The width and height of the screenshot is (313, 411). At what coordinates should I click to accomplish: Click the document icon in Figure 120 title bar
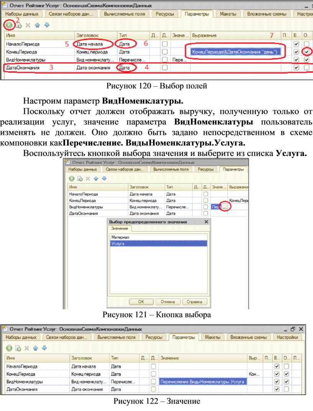pyautogui.click(x=4, y=5)
